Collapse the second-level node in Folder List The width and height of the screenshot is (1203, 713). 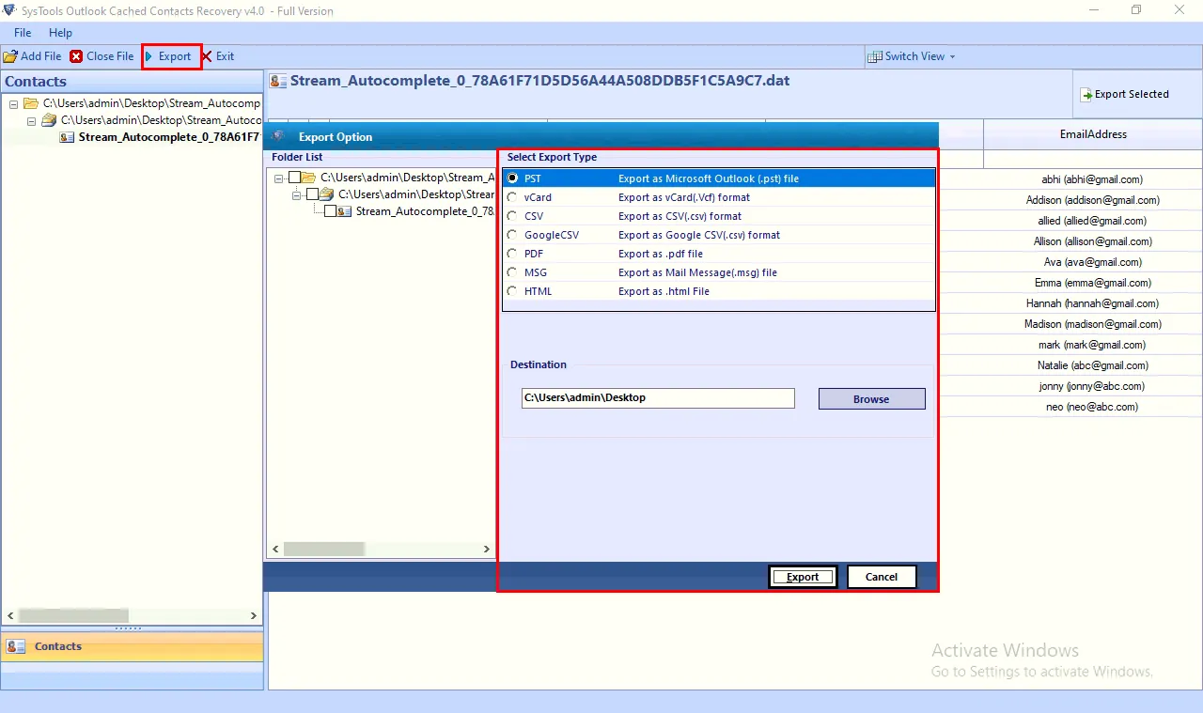pos(297,194)
